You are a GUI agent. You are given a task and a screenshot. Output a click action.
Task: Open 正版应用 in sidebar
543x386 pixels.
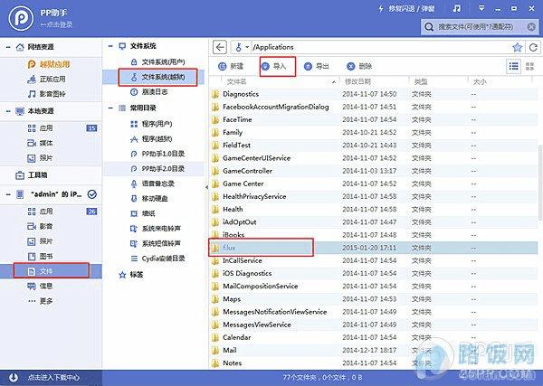(x=46, y=79)
